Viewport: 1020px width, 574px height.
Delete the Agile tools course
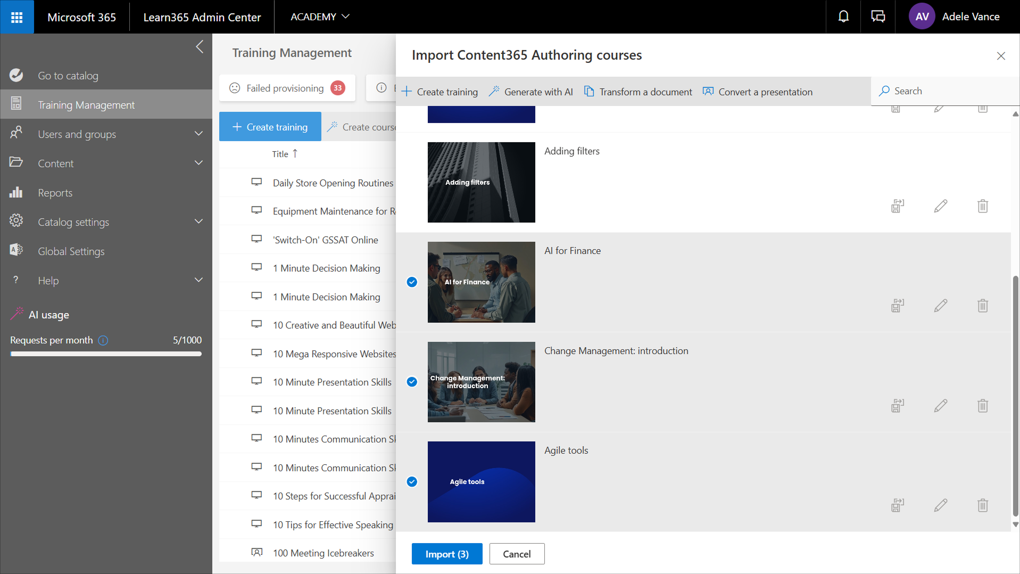[x=982, y=505]
